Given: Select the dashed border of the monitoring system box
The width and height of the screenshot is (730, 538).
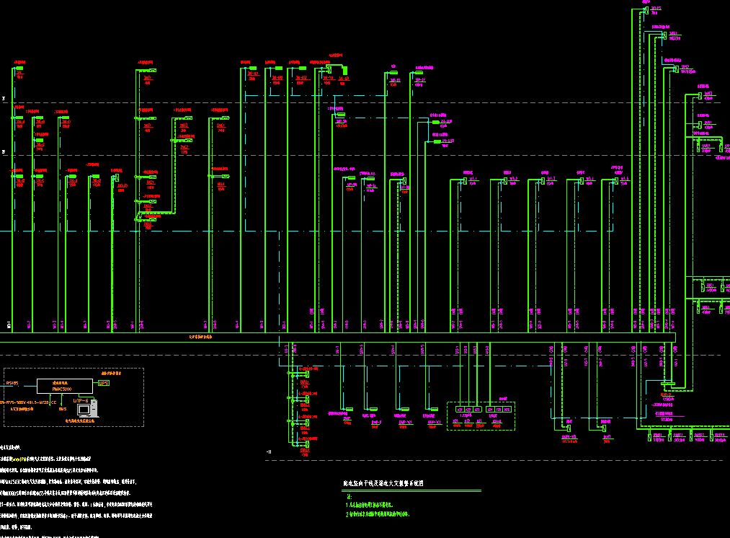Looking at the screenshot, I should point(74,397).
